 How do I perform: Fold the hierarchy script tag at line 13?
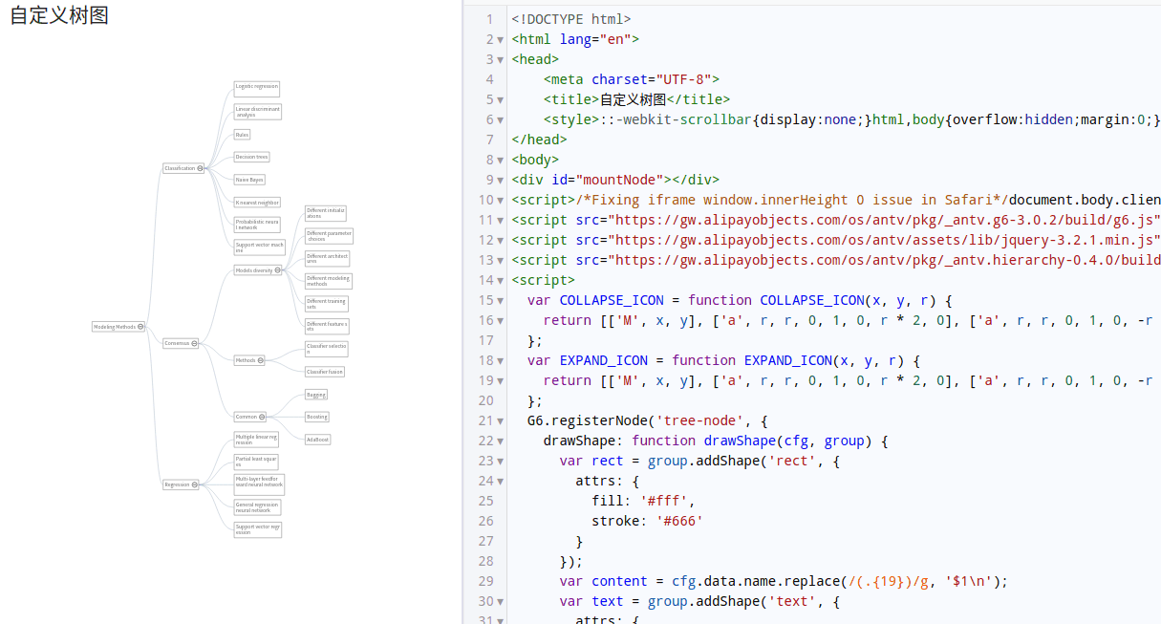click(x=500, y=261)
